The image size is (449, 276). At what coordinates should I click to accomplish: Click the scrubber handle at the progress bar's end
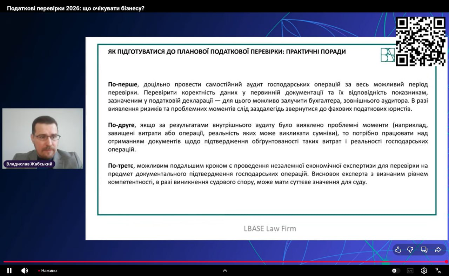(x=446, y=262)
